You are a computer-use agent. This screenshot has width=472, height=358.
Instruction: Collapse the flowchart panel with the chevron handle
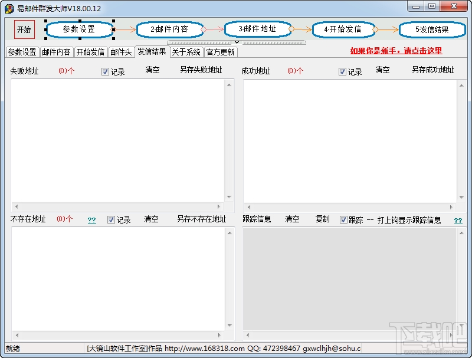pos(237,42)
